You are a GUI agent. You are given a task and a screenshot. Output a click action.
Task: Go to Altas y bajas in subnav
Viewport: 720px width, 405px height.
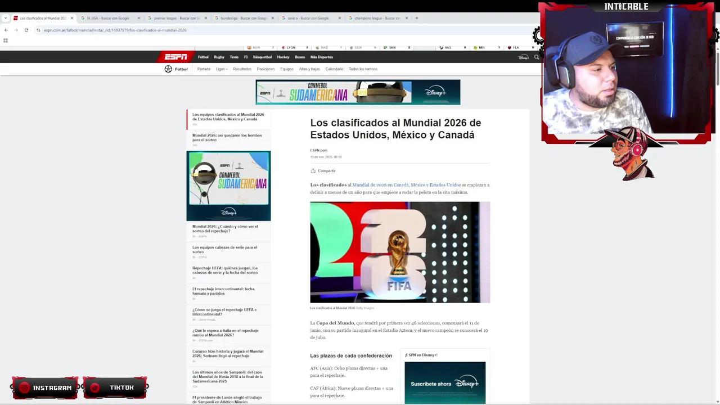[309, 69]
